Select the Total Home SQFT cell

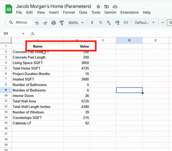pos(38,68)
